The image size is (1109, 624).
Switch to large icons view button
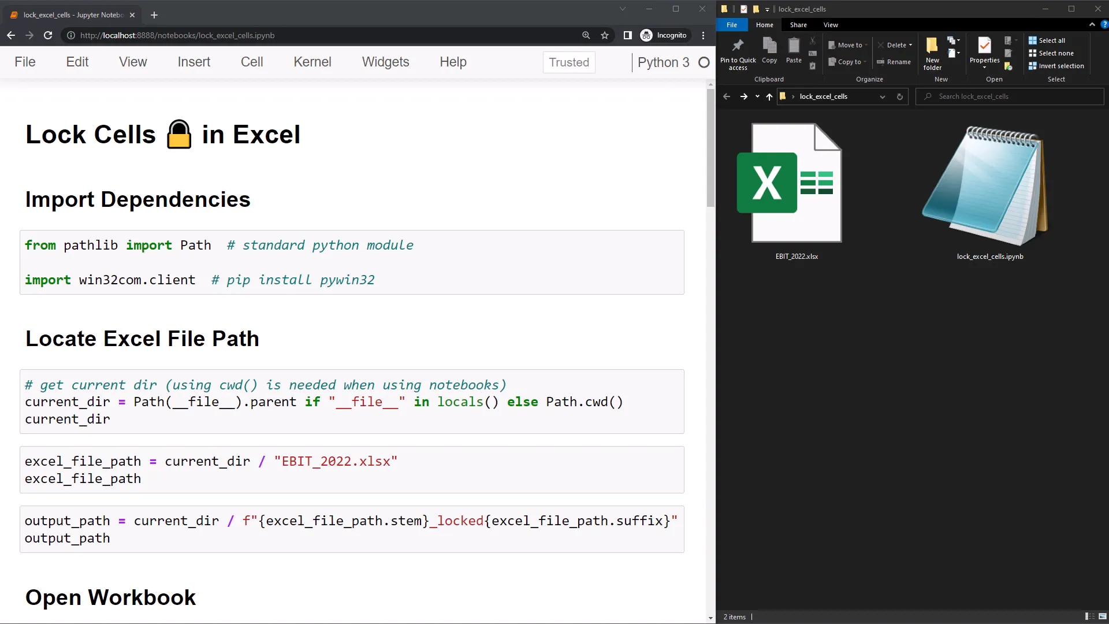click(x=1102, y=616)
